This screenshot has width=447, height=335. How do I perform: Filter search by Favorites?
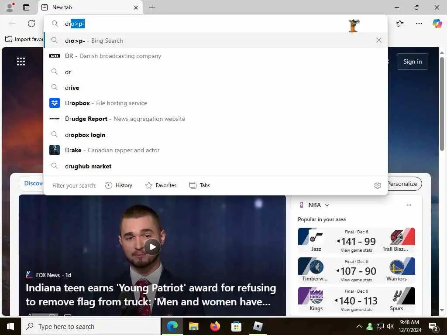tap(161, 185)
